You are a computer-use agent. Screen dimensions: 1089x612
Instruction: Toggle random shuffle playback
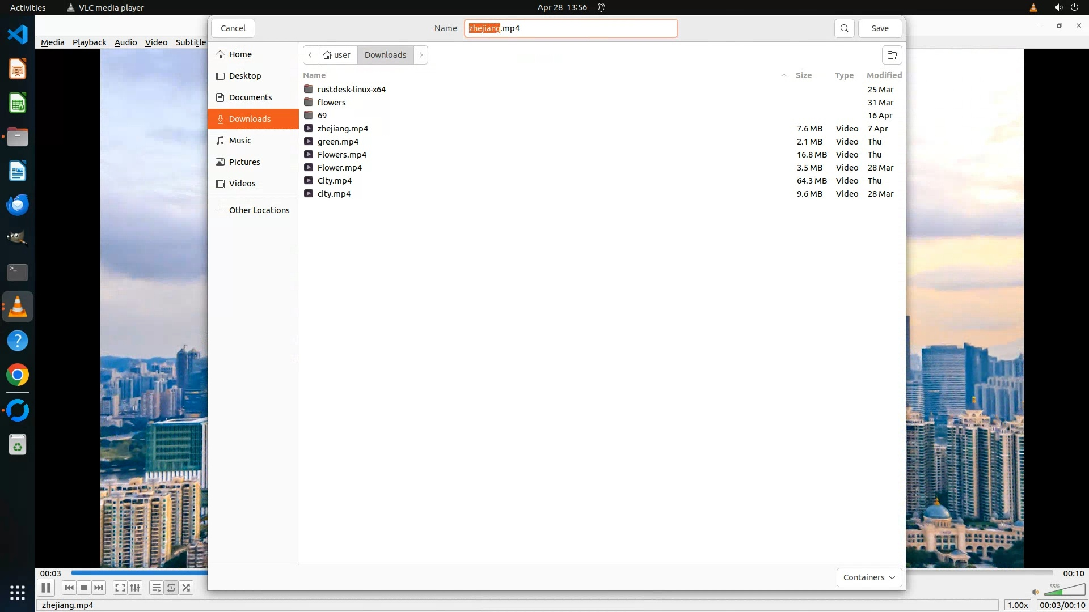point(187,588)
